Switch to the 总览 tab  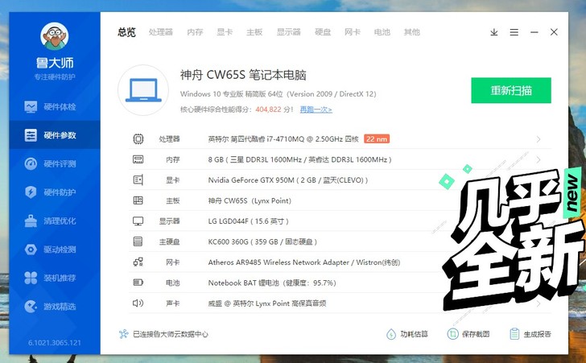click(126, 32)
